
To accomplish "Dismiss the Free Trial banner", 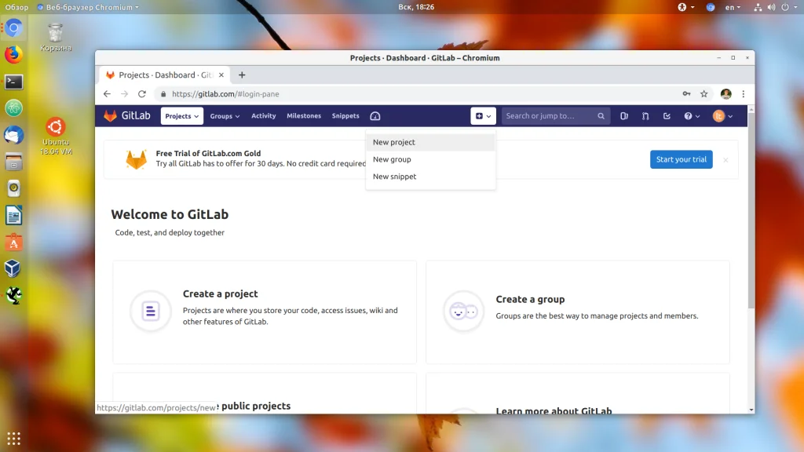I will (725, 160).
